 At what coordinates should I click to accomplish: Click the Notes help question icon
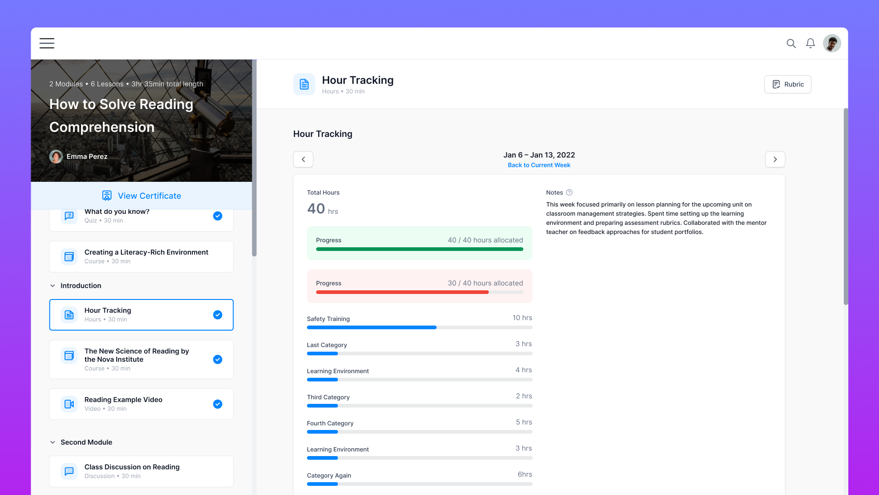coord(569,193)
